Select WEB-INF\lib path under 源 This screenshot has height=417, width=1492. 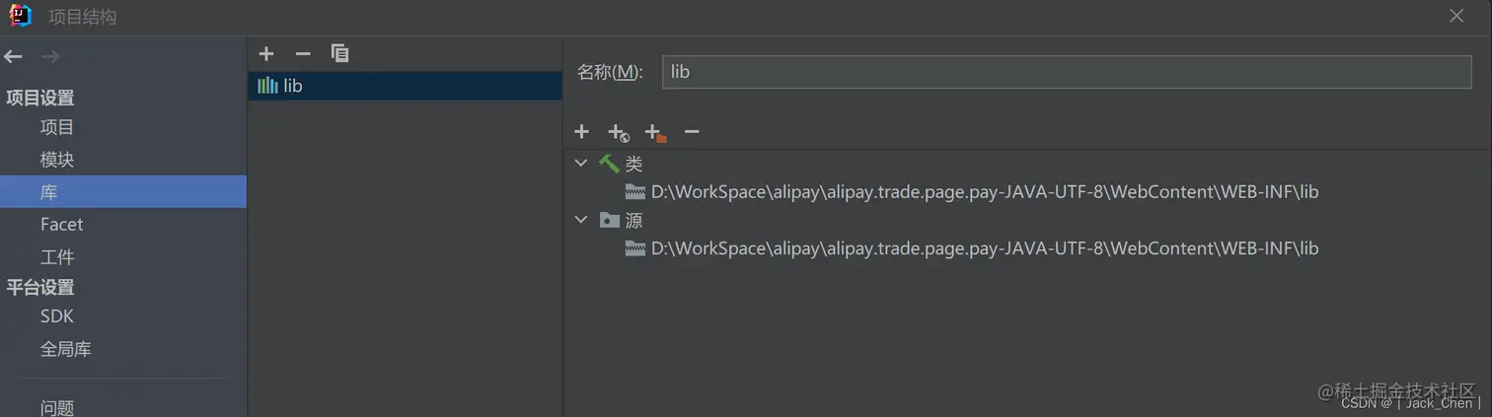[x=985, y=248]
